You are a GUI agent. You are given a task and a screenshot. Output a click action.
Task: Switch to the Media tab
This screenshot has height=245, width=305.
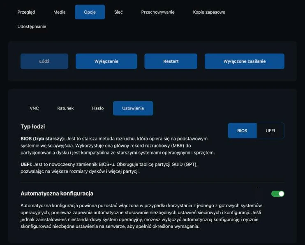60,12
